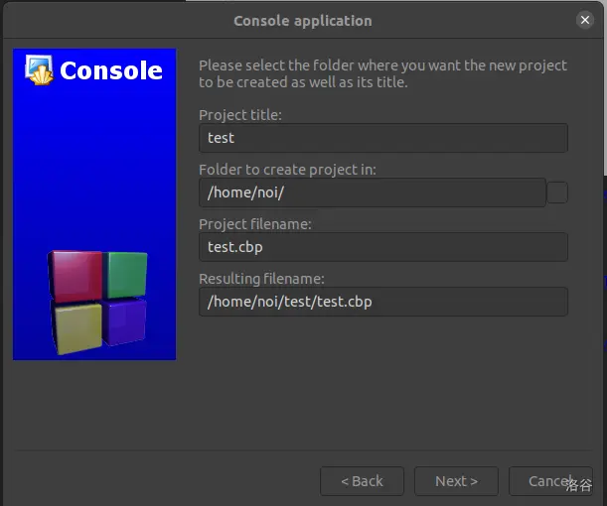Click the Console wizard logo icon

click(x=38, y=70)
